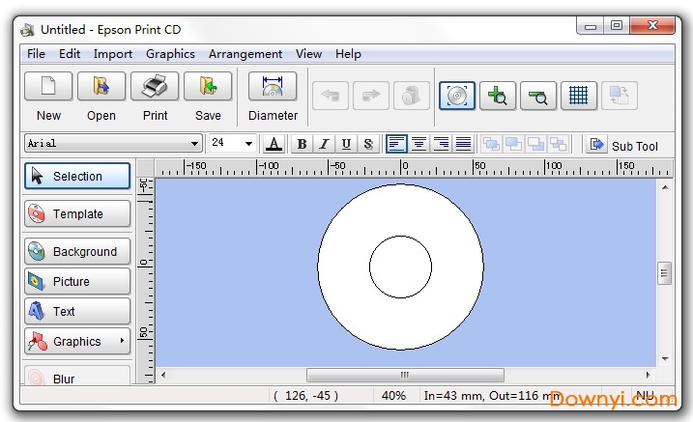Toggle italic text formatting
The image size is (693, 422).
tap(324, 144)
